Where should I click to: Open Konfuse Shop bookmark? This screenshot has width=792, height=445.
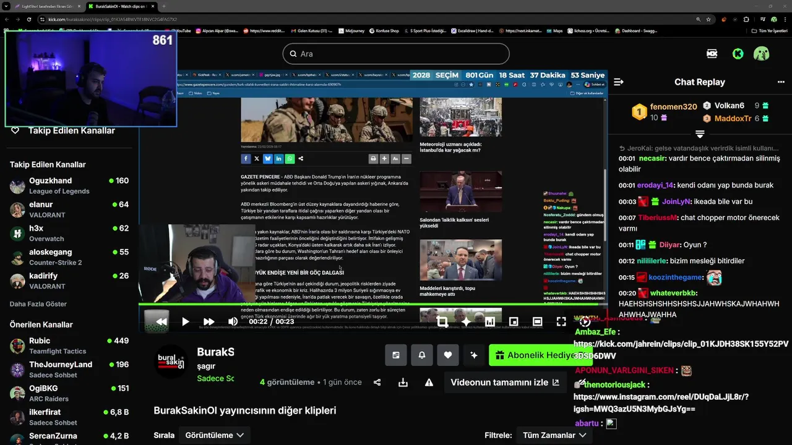384,30
